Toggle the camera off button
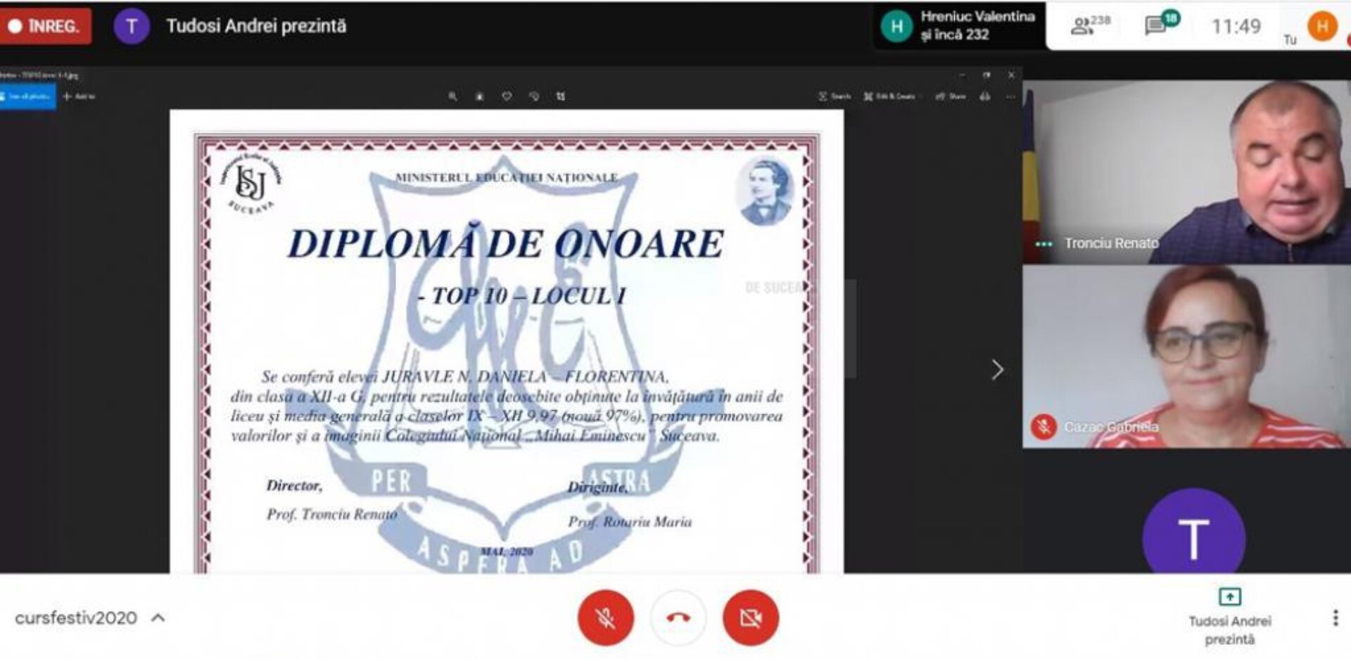Viewport: 1351px width, 659px height. tap(751, 618)
